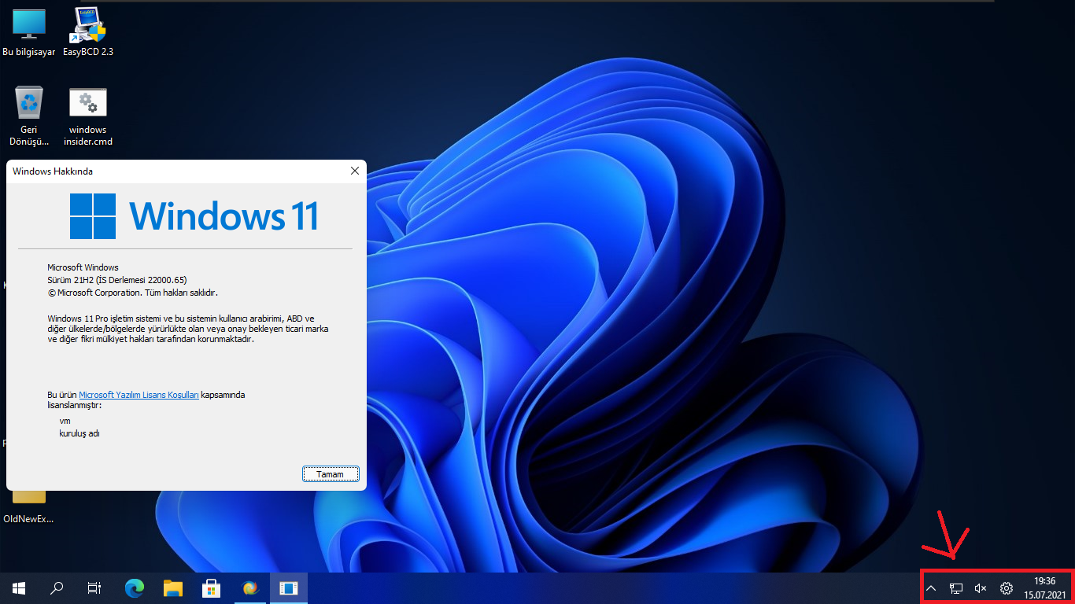This screenshot has width=1075, height=604.
Task: Open the colorful swirl app in taskbar
Action: pyautogui.click(x=250, y=587)
